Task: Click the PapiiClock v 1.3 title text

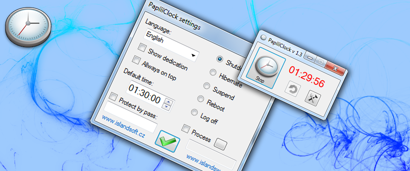Action: pos(285,47)
